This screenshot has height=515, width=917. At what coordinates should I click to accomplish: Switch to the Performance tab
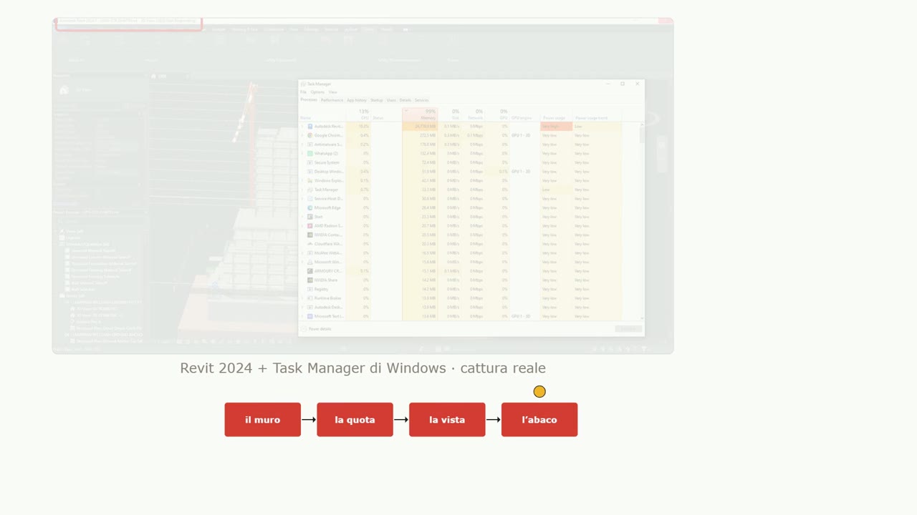332,100
